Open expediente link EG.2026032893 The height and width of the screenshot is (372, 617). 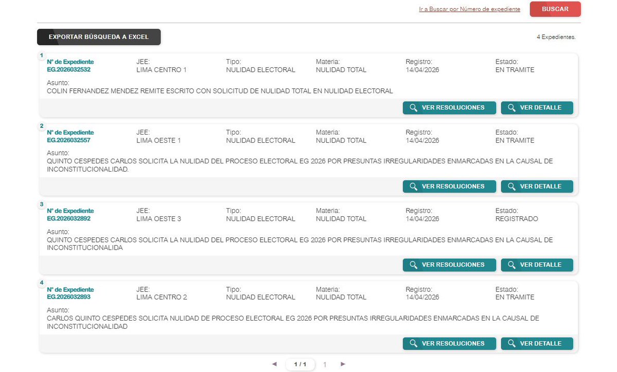tap(68, 297)
